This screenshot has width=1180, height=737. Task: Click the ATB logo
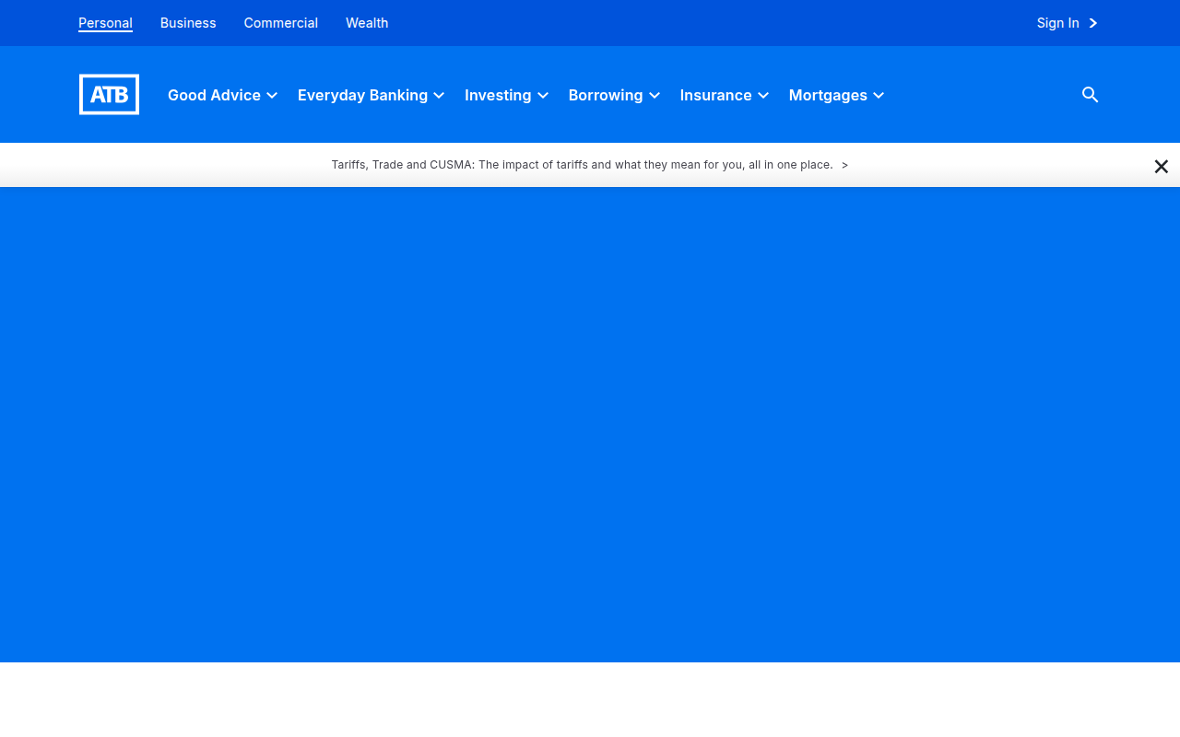[109, 94]
